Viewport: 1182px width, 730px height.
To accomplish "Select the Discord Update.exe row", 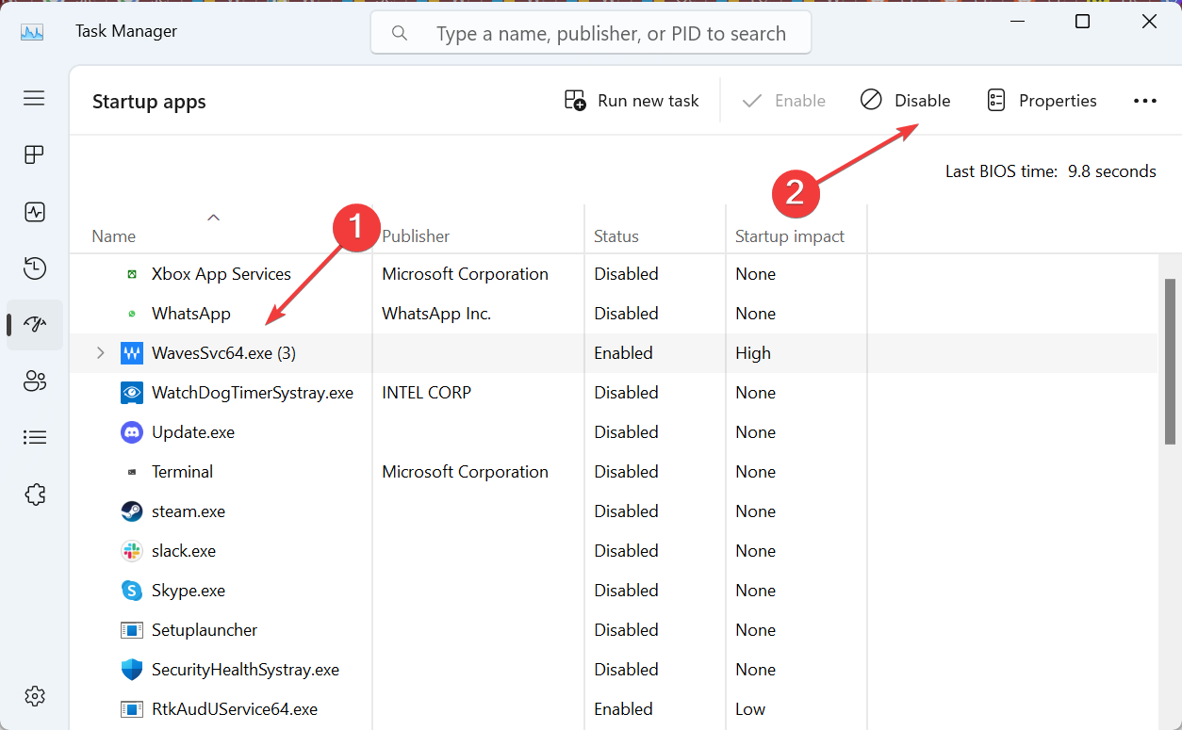I will click(x=193, y=432).
